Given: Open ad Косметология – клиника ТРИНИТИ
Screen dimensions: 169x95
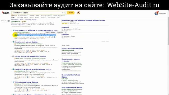Looking at the screenshot, I should pyautogui.click(x=71, y=60).
